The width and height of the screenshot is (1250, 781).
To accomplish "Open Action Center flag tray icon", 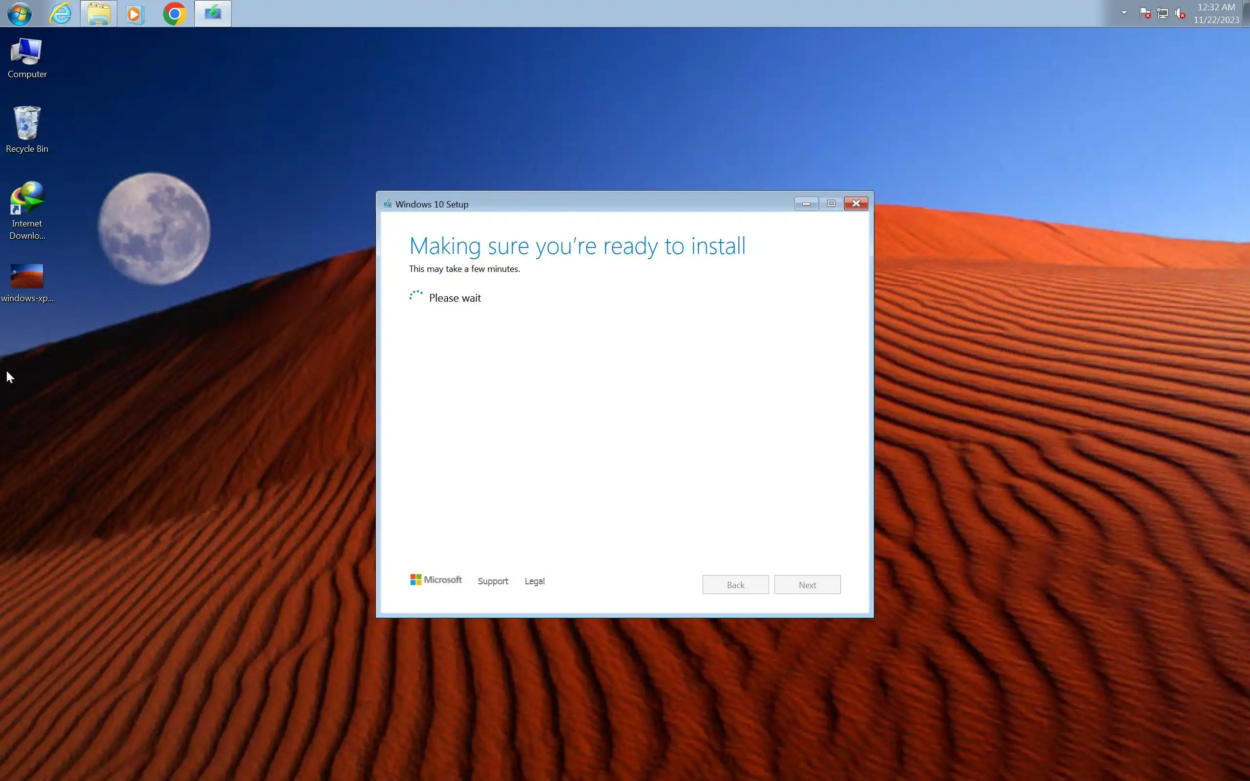I will pyautogui.click(x=1145, y=13).
